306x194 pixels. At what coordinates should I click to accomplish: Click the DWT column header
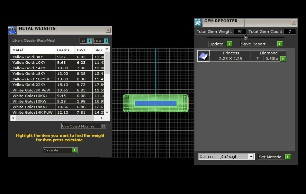tap(83, 50)
